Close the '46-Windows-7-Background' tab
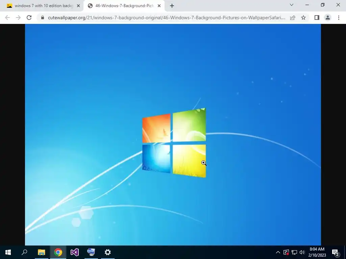 pyautogui.click(x=159, y=6)
